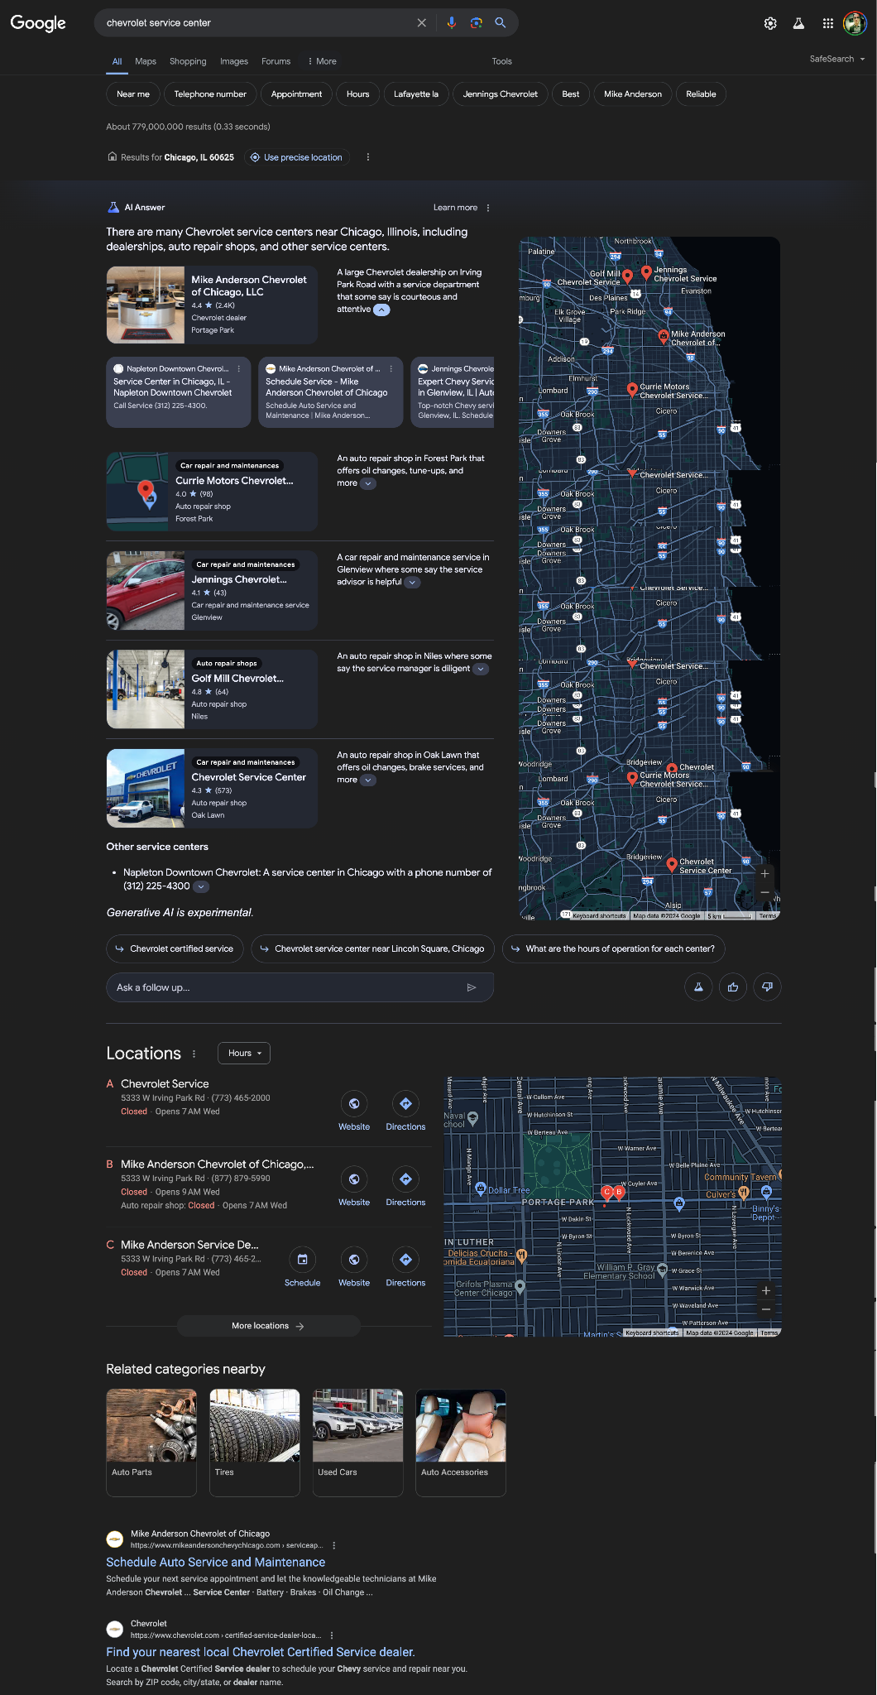Select the Appointment filter chip
877x1695 pixels.
click(x=296, y=94)
